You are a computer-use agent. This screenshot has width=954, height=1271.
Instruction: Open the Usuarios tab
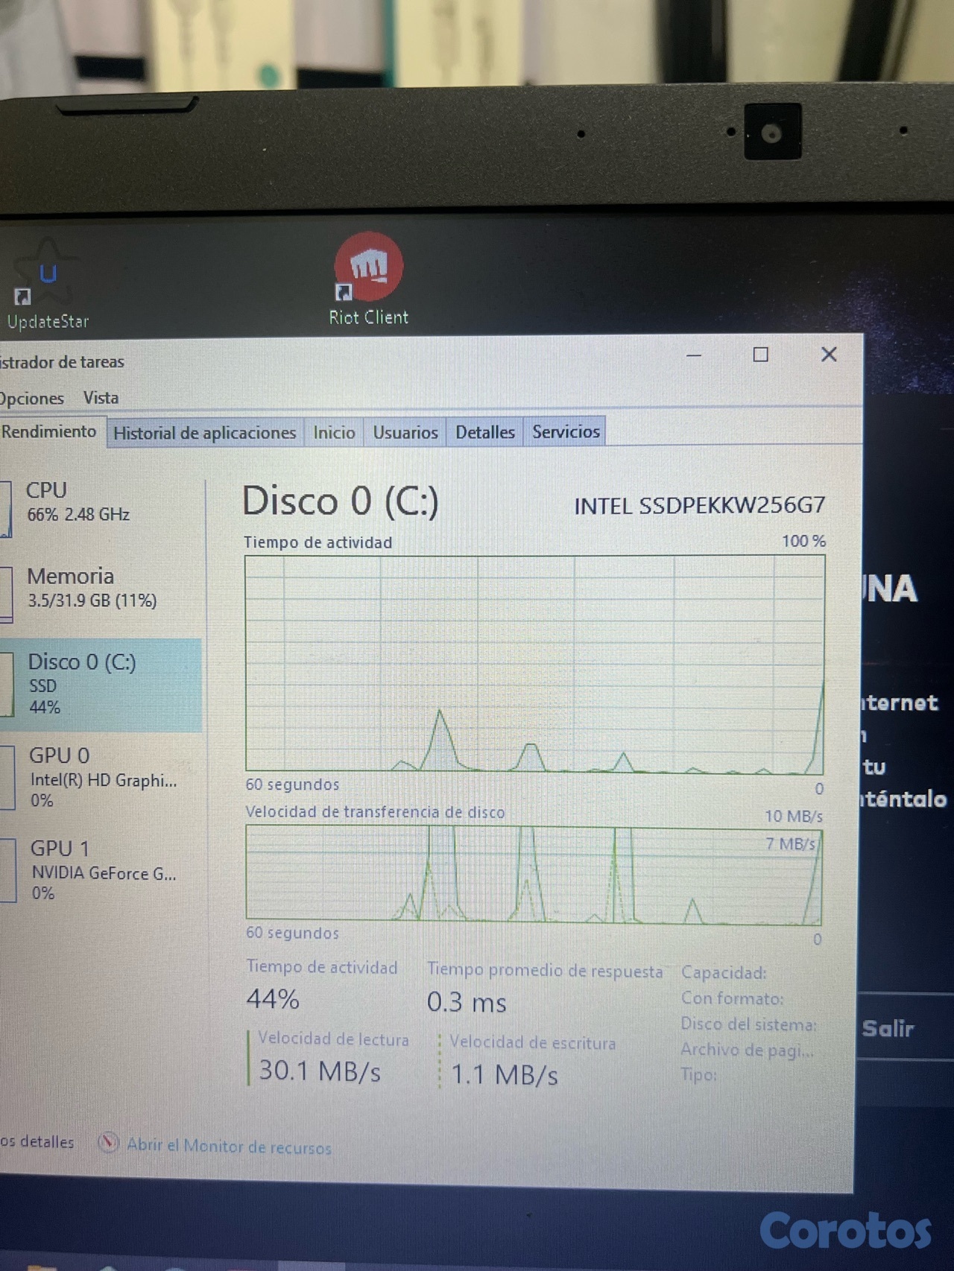point(405,432)
